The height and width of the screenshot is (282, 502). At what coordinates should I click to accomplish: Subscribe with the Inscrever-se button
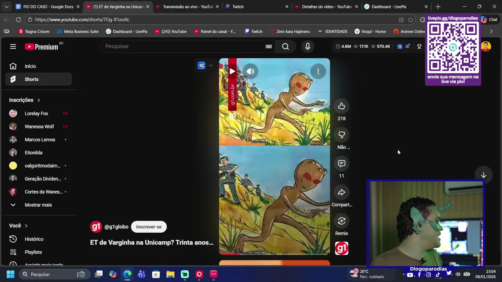pos(149,227)
